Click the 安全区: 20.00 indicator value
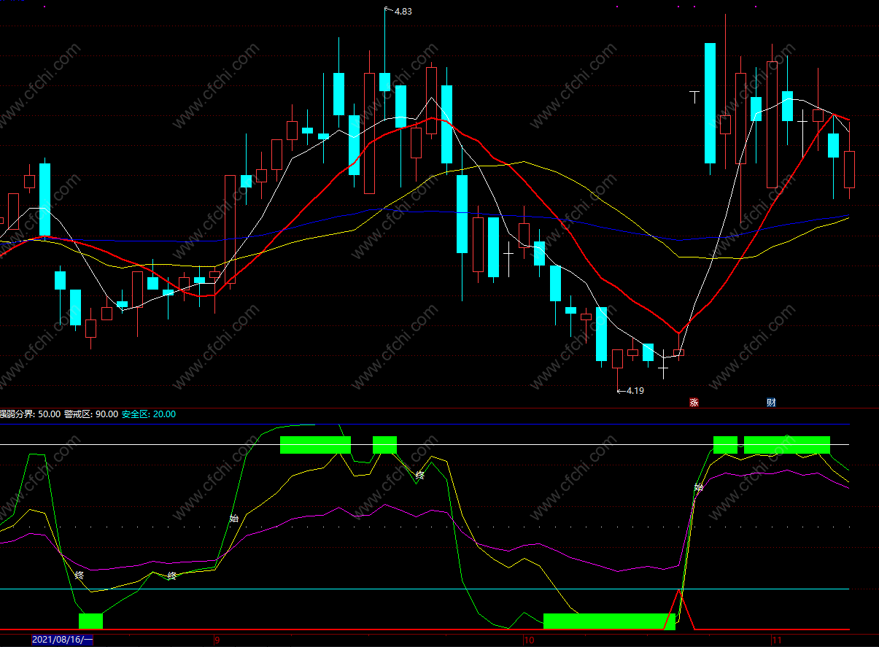Viewport: 879px width, 647px height. coord(148,414)
